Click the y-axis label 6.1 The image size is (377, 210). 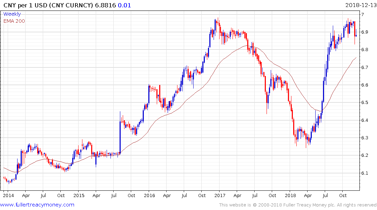point(365,173)
